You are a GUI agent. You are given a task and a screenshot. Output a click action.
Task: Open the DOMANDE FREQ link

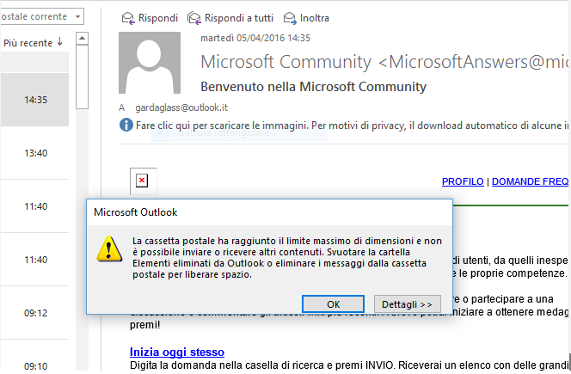[530, 181]
